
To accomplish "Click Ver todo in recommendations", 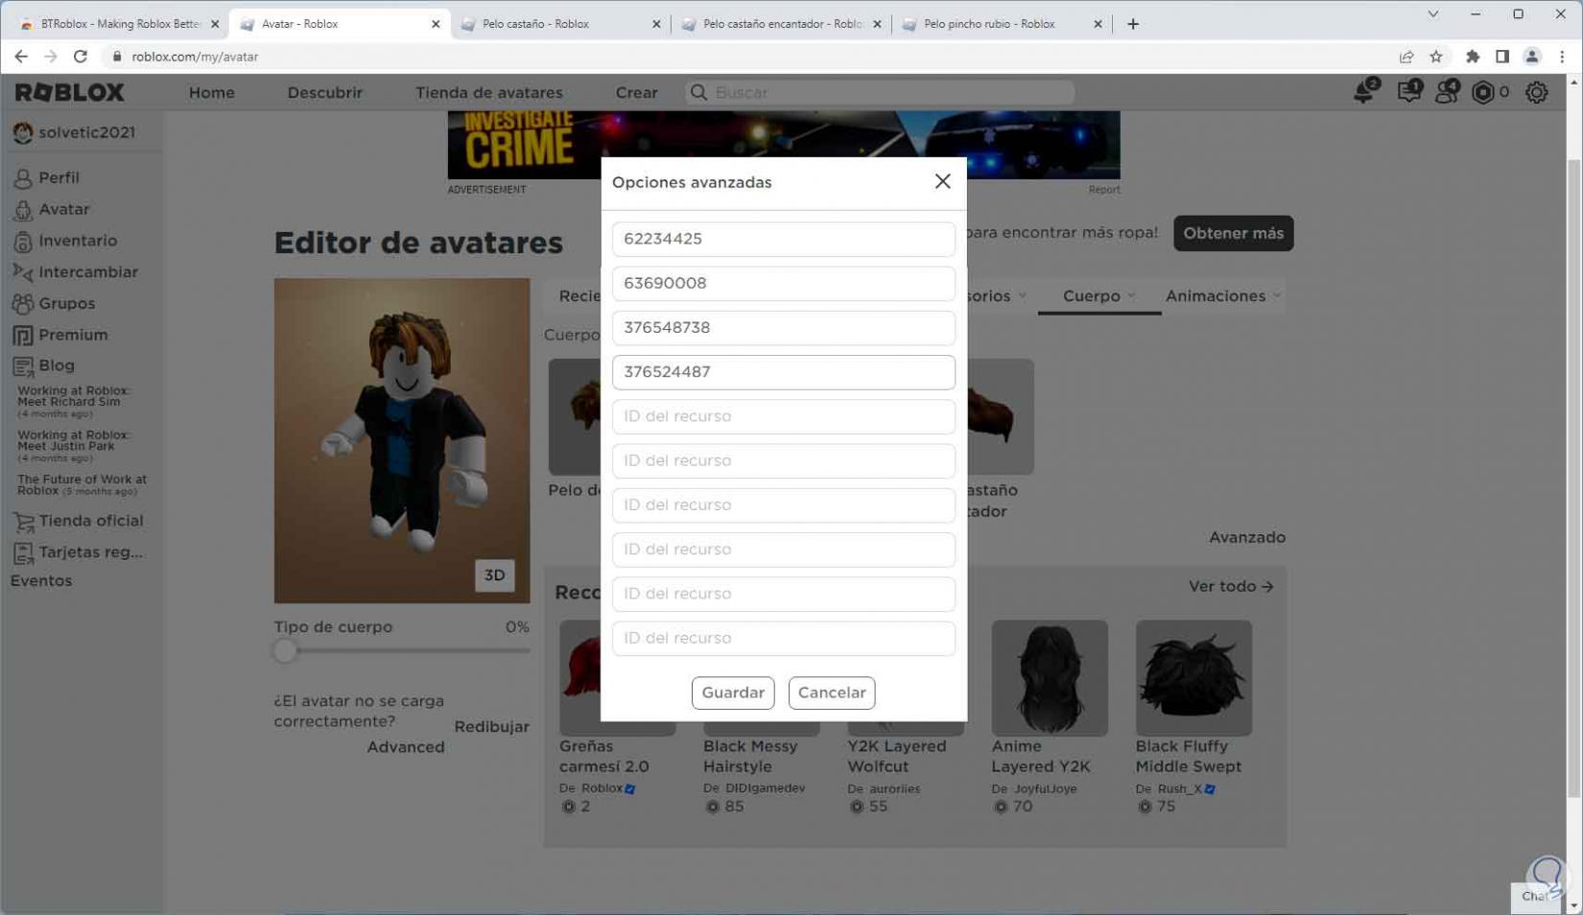I will coord(1231,586).
